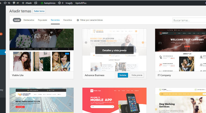Click the plus icon beside Añadir
The height and width of the screenshot is (113, 206).
(x=23, y=3)
